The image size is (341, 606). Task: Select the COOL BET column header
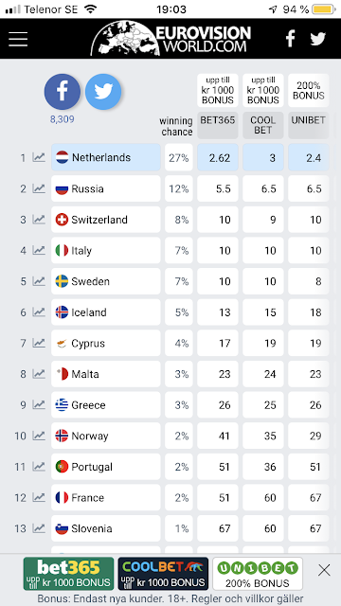263,126
